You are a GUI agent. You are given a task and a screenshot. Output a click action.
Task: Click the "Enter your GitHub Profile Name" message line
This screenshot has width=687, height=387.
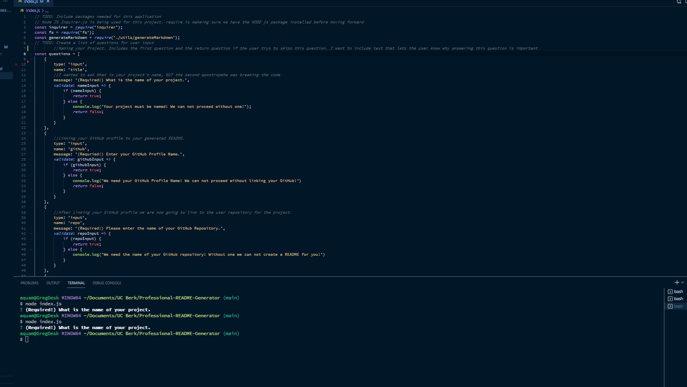(119, 154)
